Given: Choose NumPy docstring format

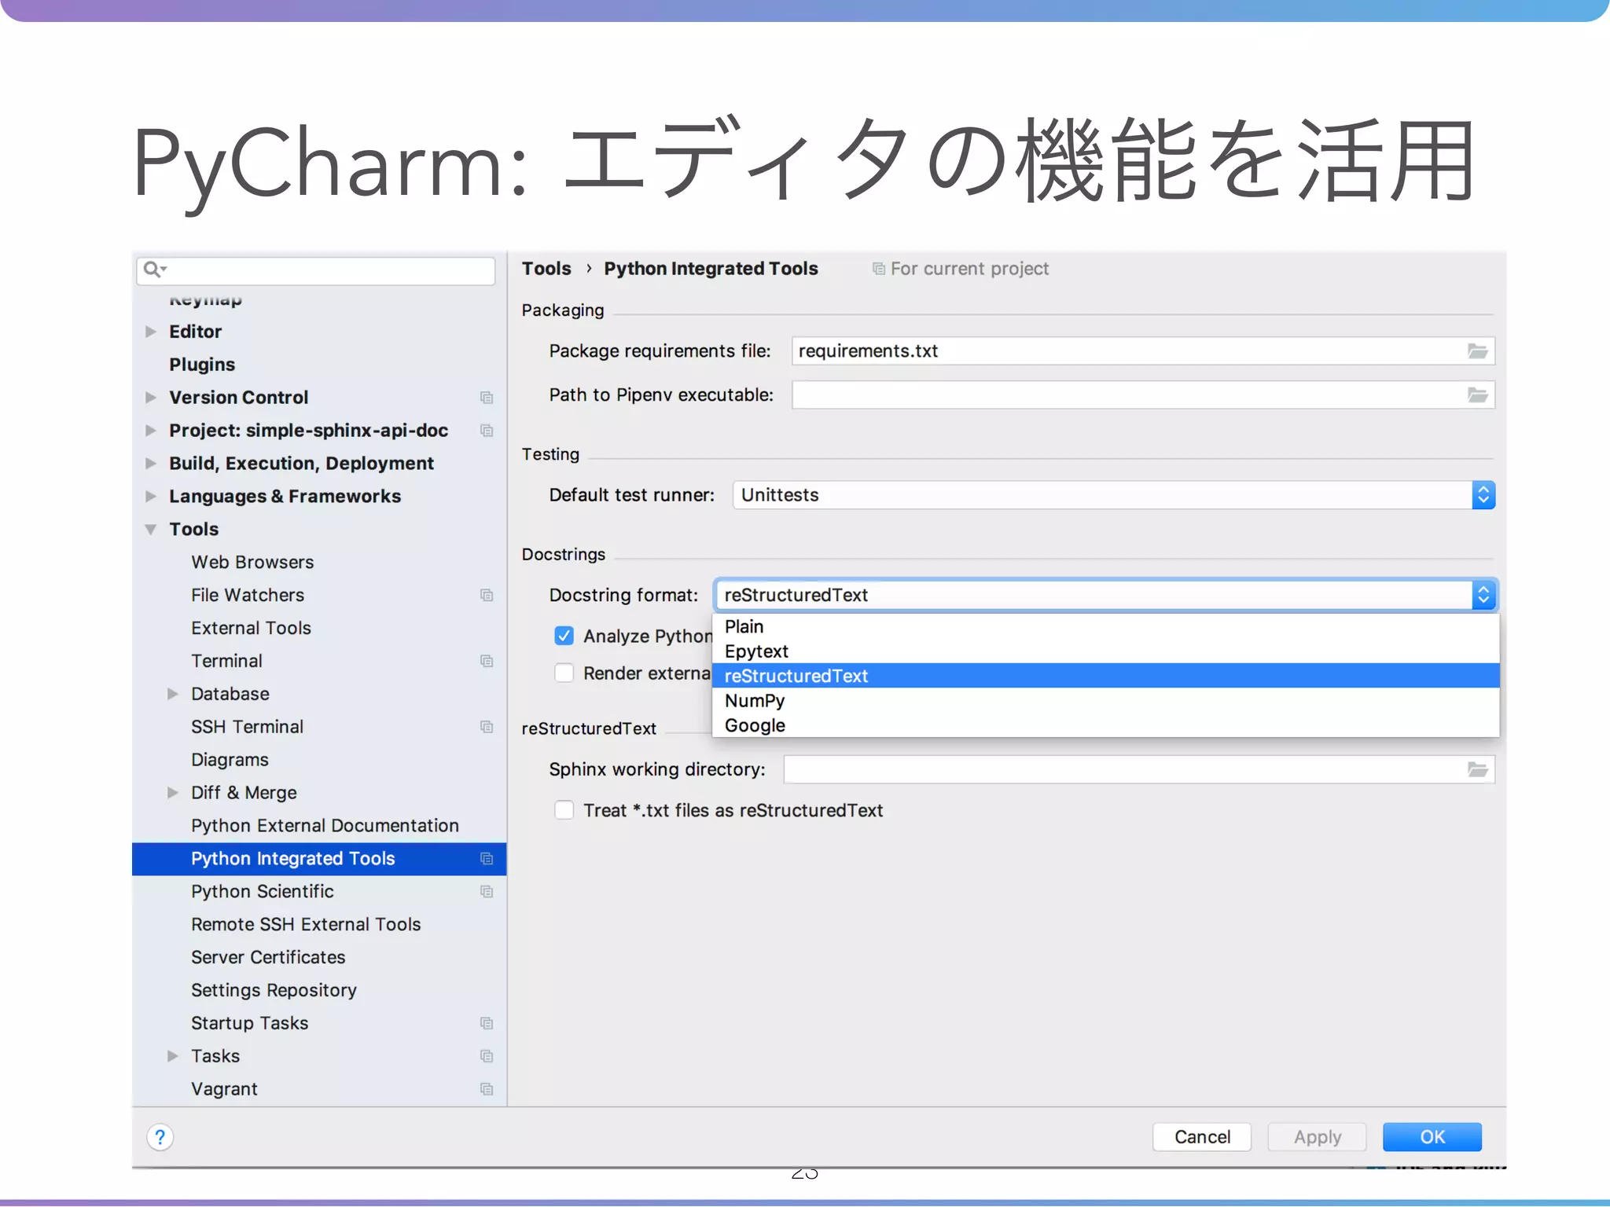Looking at the screenshot, I should point(1105,701).
